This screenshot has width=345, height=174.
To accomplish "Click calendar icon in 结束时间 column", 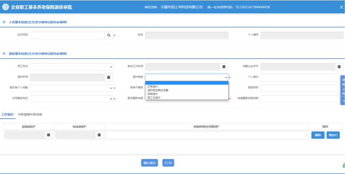I will [99, 135].
